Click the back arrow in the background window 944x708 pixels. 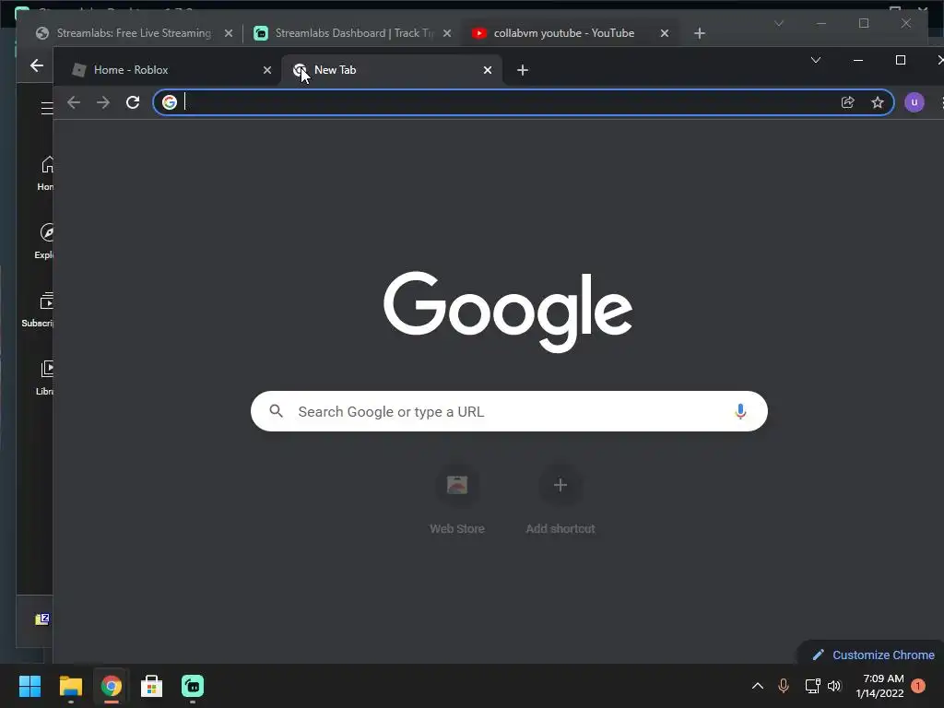click(x=37, y=65)
